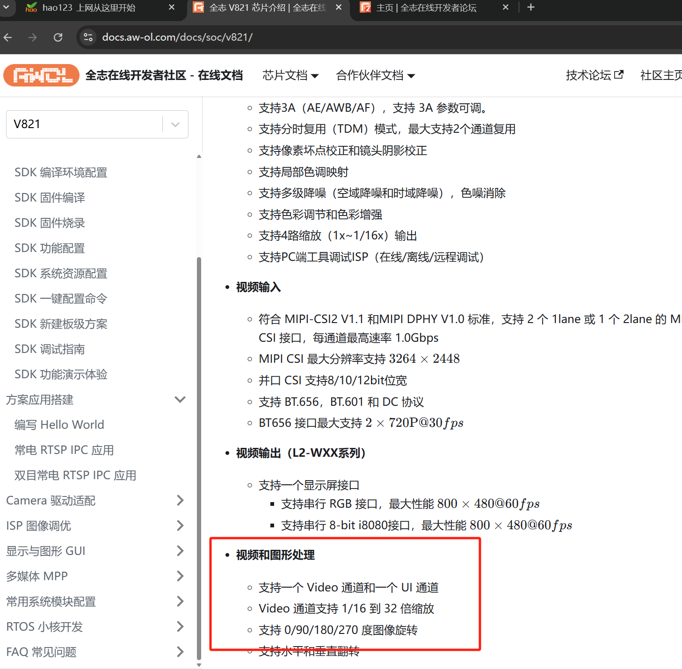Open SDK 系统资源配置 page

(x=61, y=273)
